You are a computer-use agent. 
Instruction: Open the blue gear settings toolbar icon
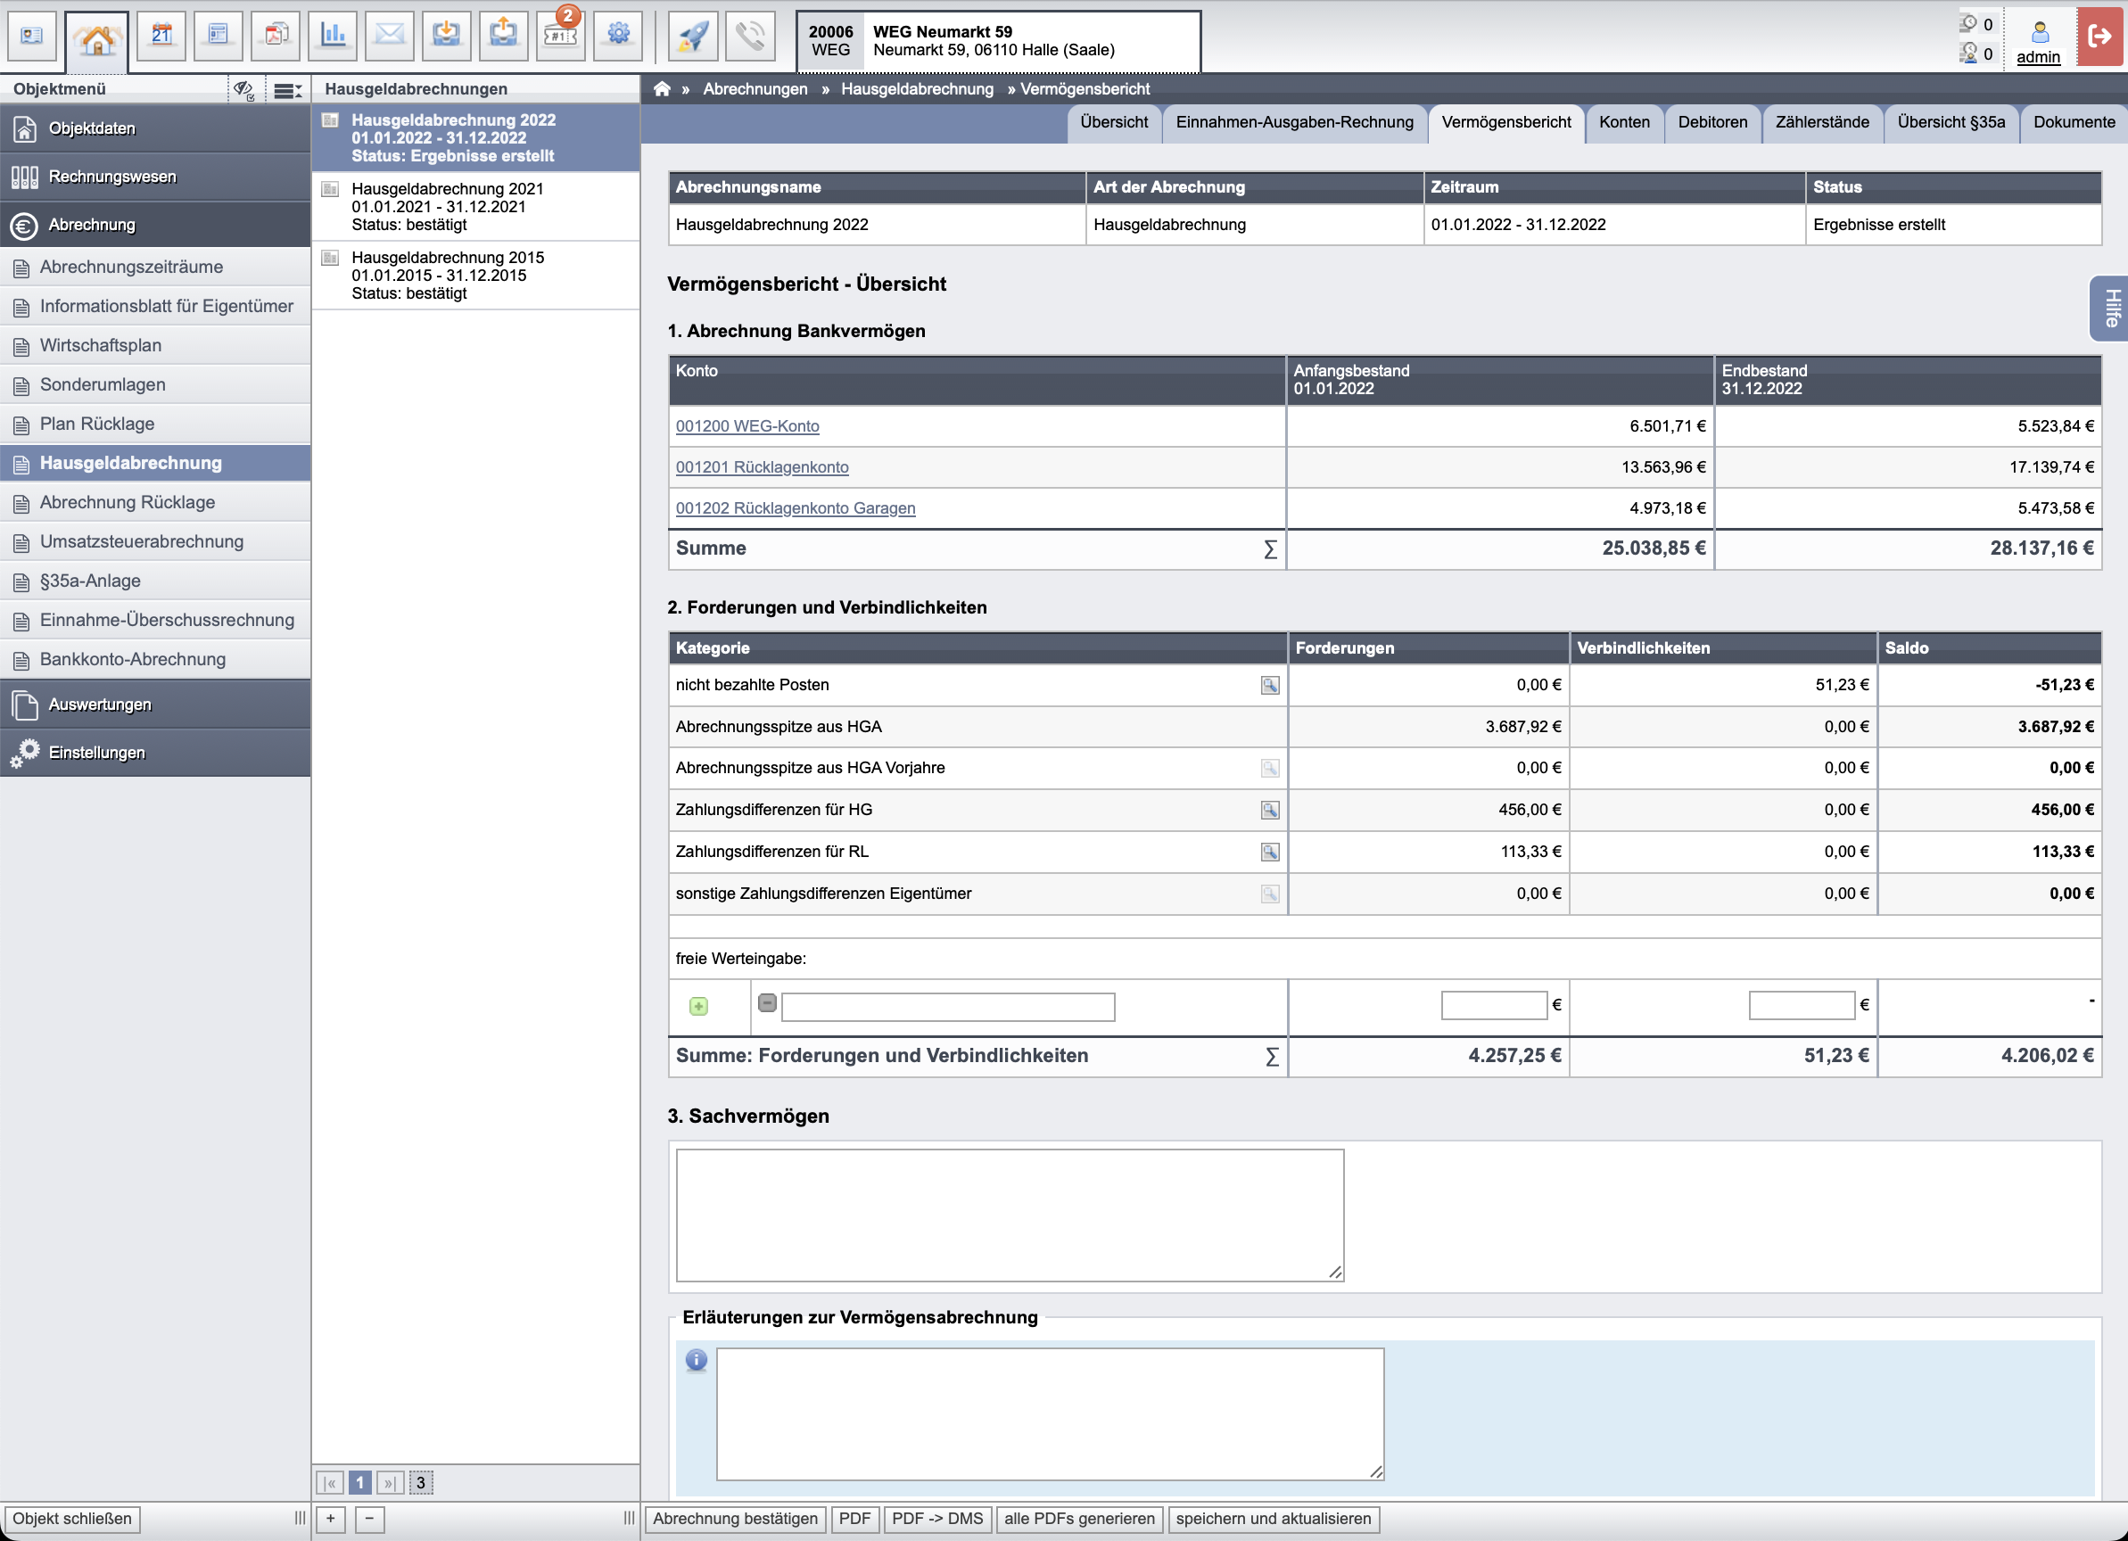[x=618, y=36]
